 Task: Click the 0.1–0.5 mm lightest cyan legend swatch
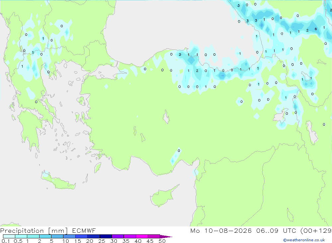pos(9,236)
